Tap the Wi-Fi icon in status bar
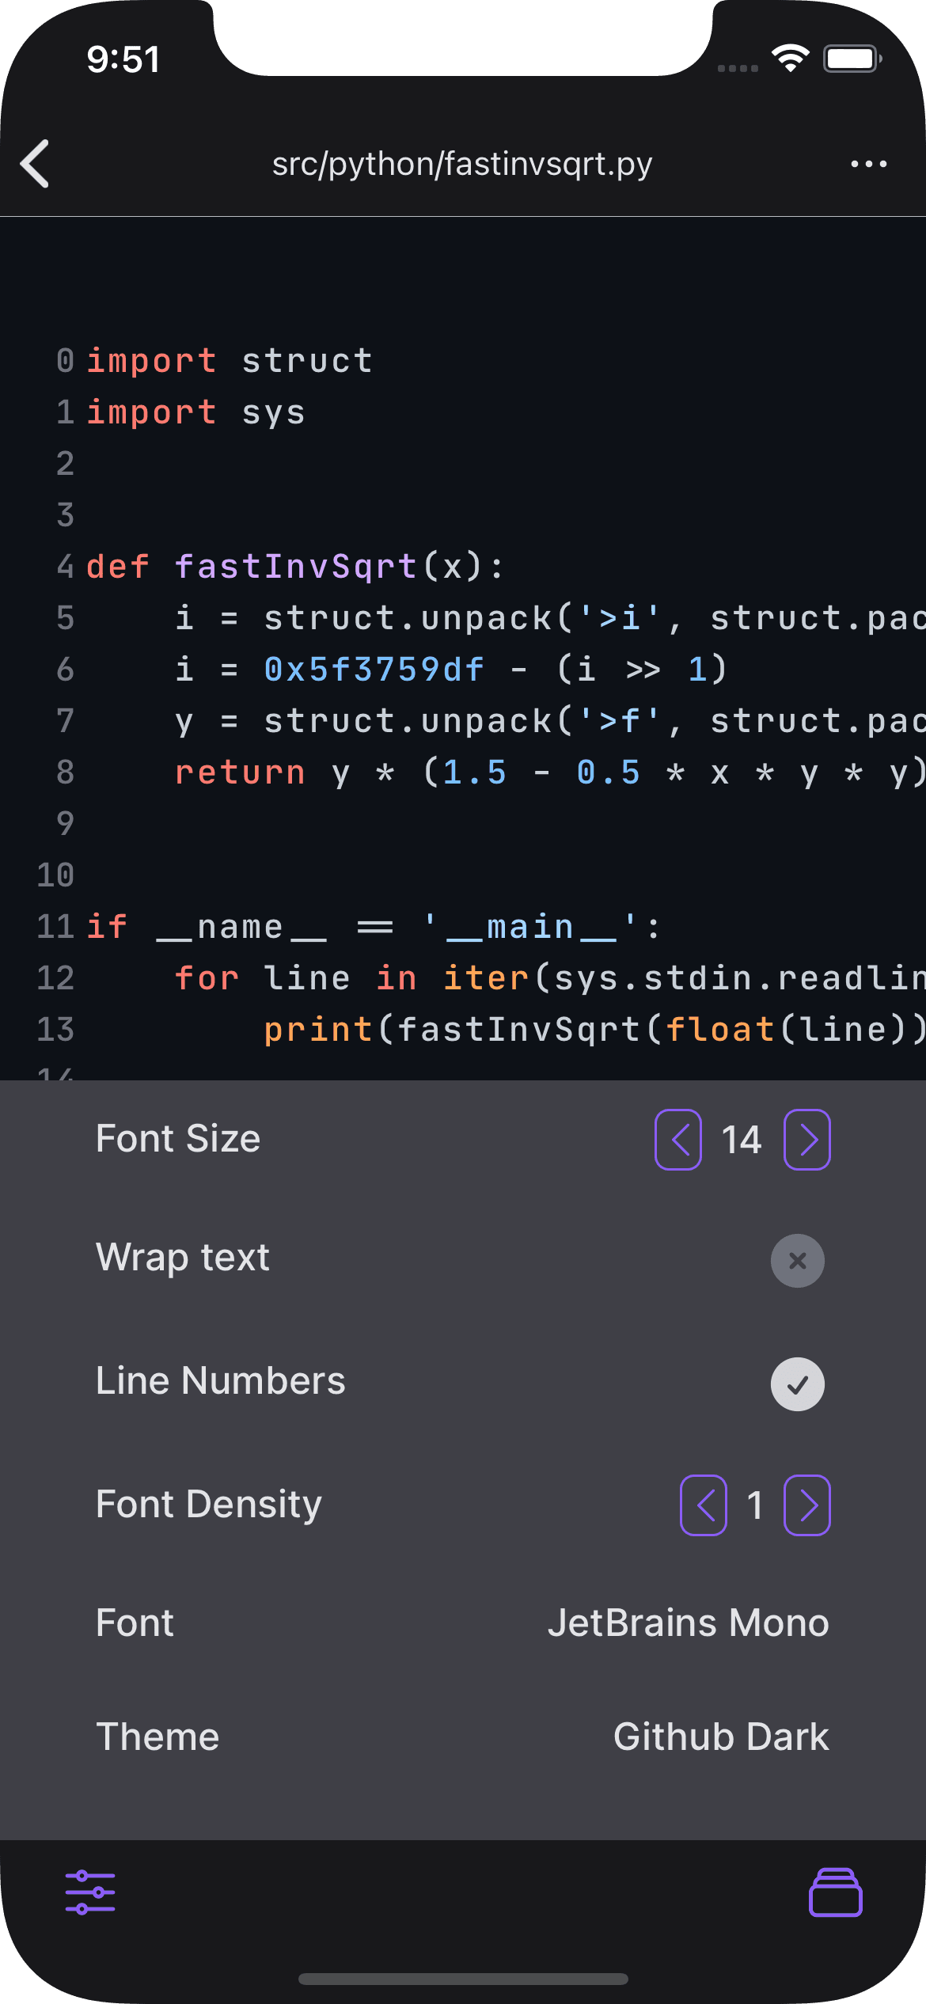The image size is (926, 2004). tap(790, 59)
